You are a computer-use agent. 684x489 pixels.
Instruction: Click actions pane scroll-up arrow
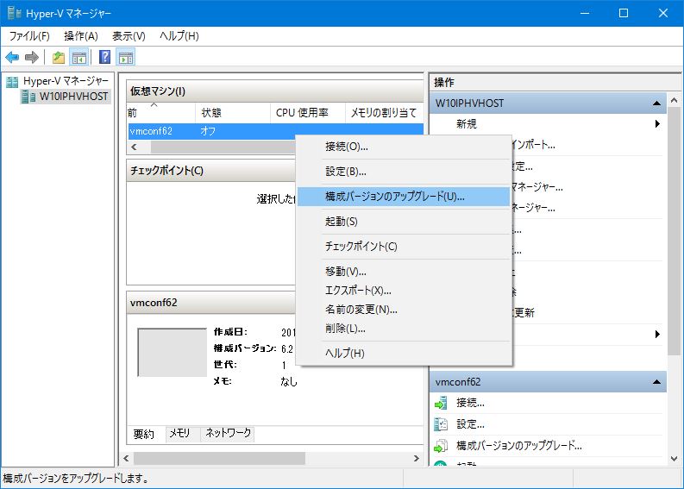tap(674, 100)
